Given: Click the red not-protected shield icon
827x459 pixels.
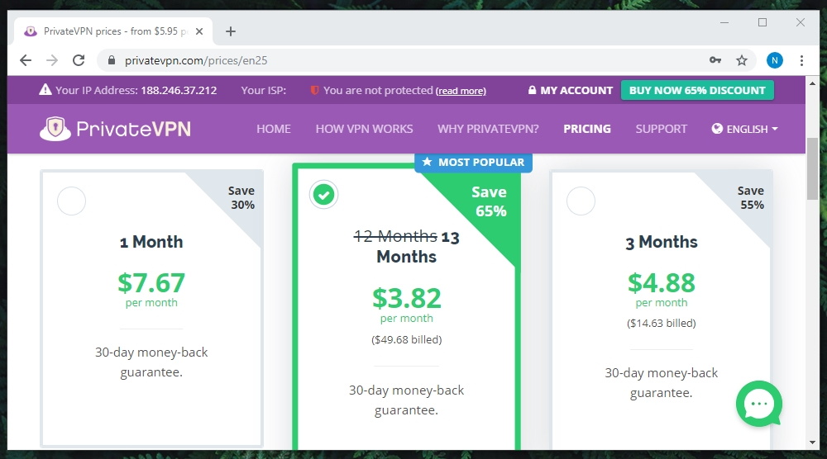Looking at the screenshot, I should point(315,90).
